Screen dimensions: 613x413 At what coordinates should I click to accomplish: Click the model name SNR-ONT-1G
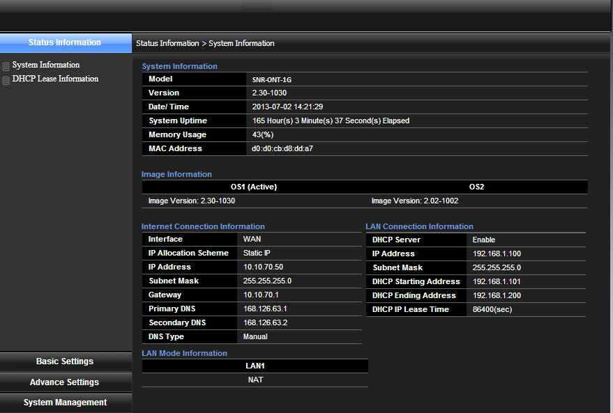pos(272,79)
